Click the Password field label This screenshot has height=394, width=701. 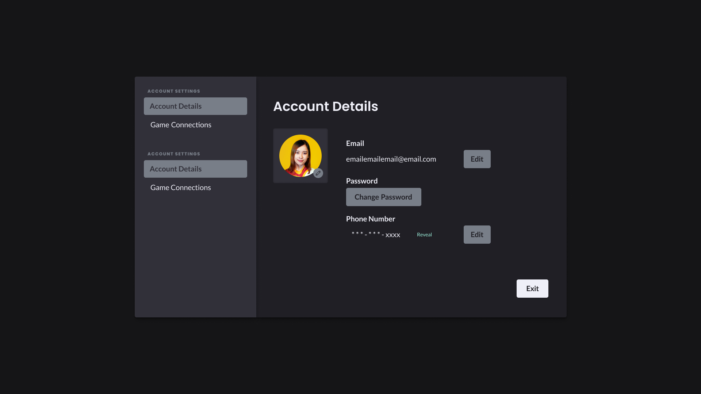361,181
